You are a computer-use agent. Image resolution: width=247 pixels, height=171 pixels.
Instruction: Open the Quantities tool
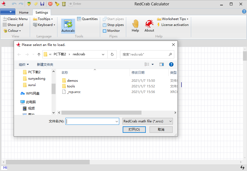87,19
